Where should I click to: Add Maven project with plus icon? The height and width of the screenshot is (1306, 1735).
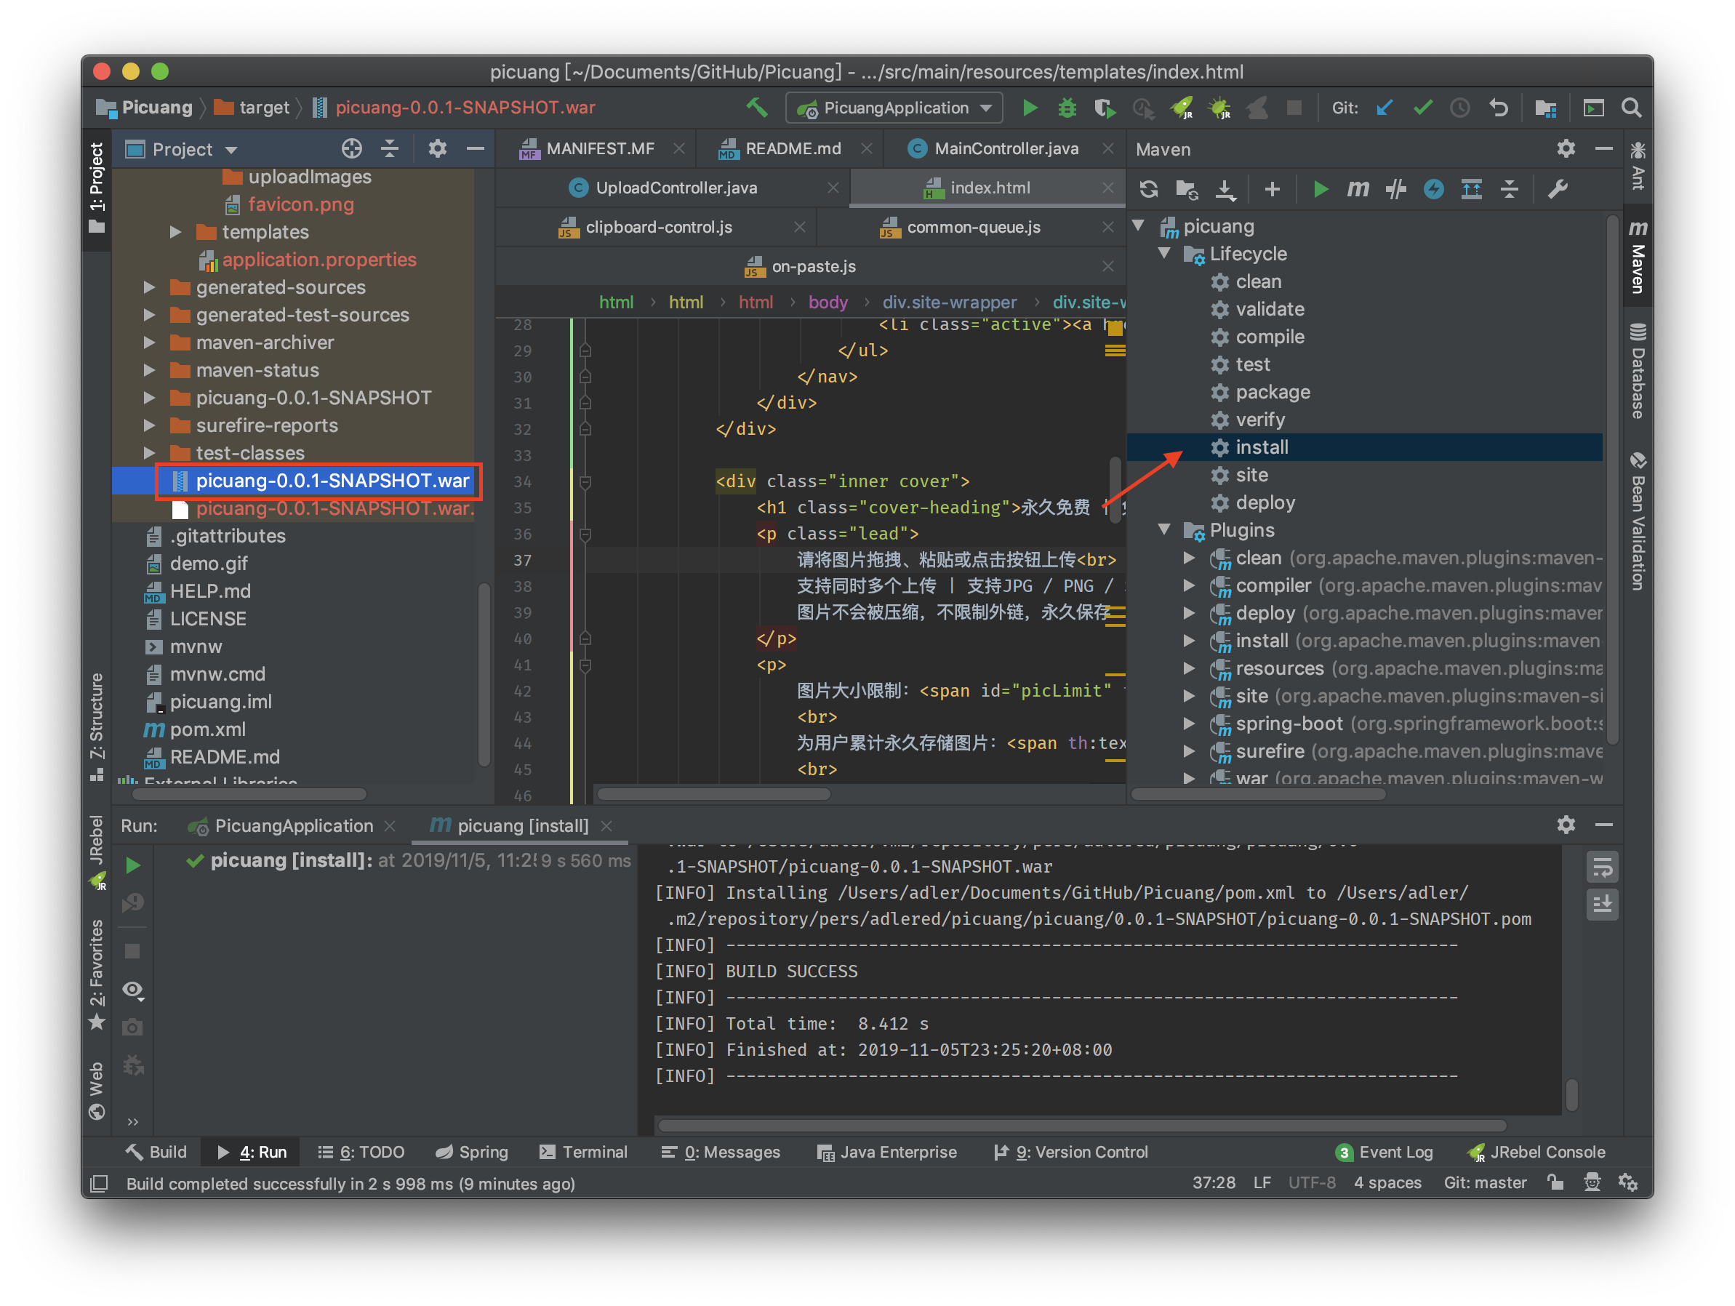pos(1273,189)
